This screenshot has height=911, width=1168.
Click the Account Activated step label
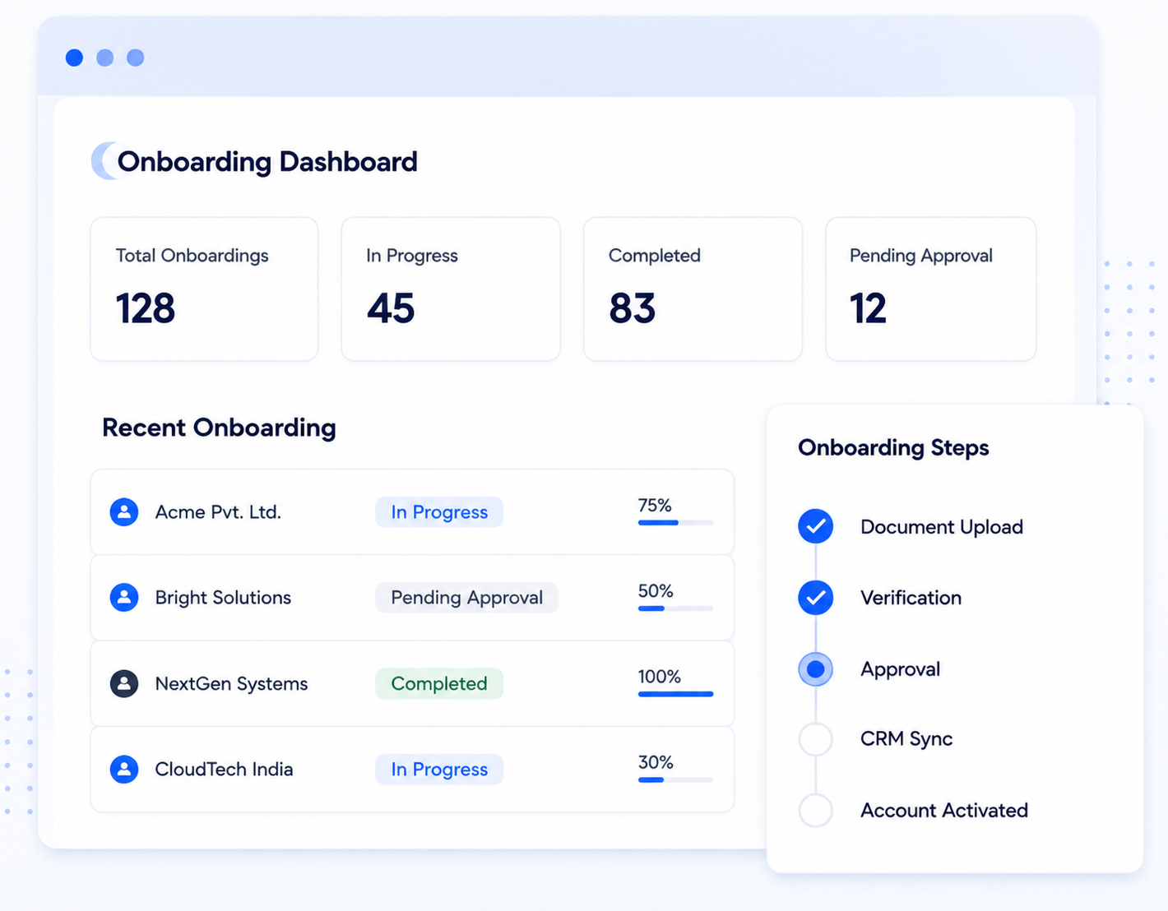coord(944,810)
